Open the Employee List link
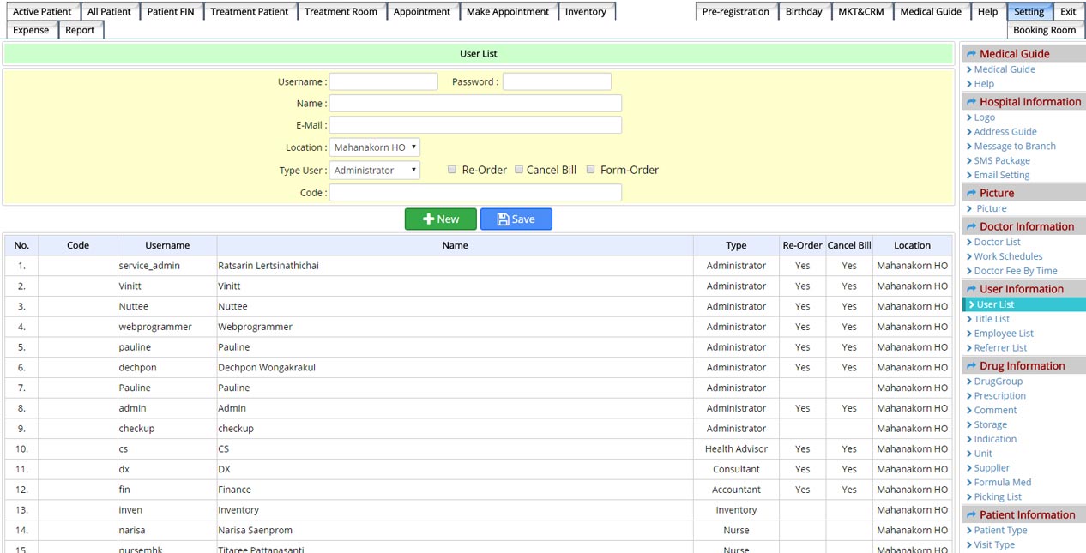1086x553 pixels. point(1003,334)
